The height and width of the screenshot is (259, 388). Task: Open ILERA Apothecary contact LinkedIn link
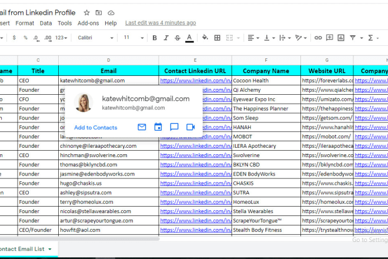point(196,146)
